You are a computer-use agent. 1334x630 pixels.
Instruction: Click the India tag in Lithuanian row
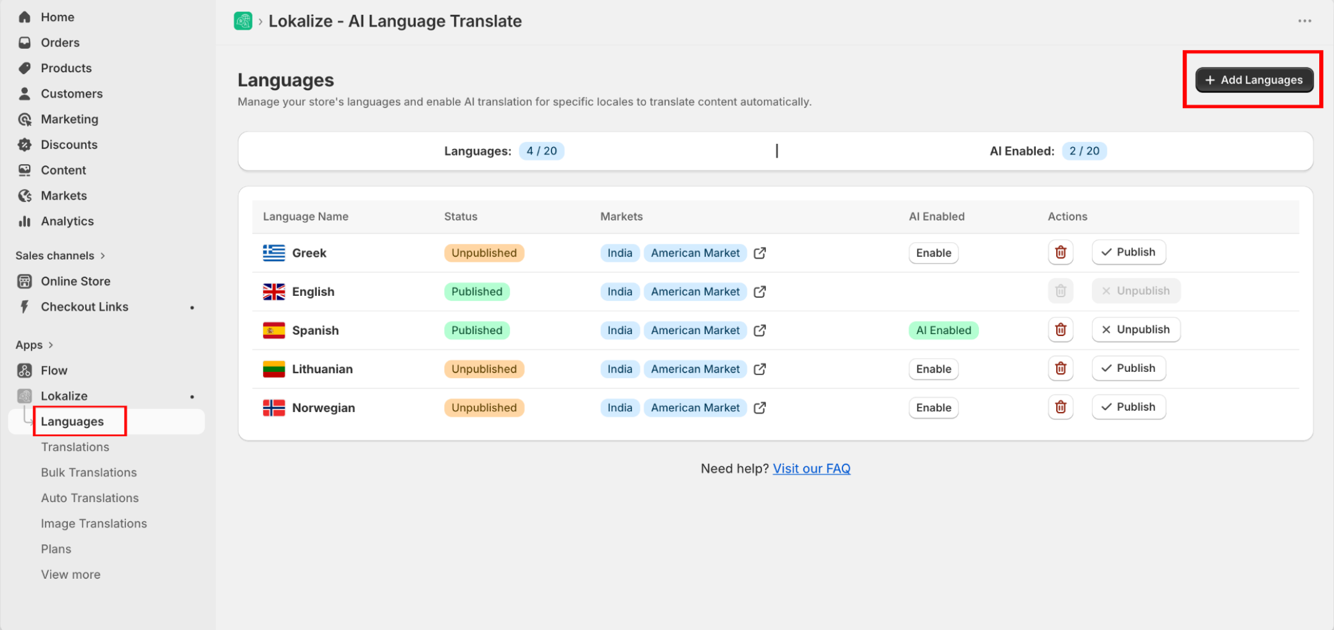pos(619,369)
